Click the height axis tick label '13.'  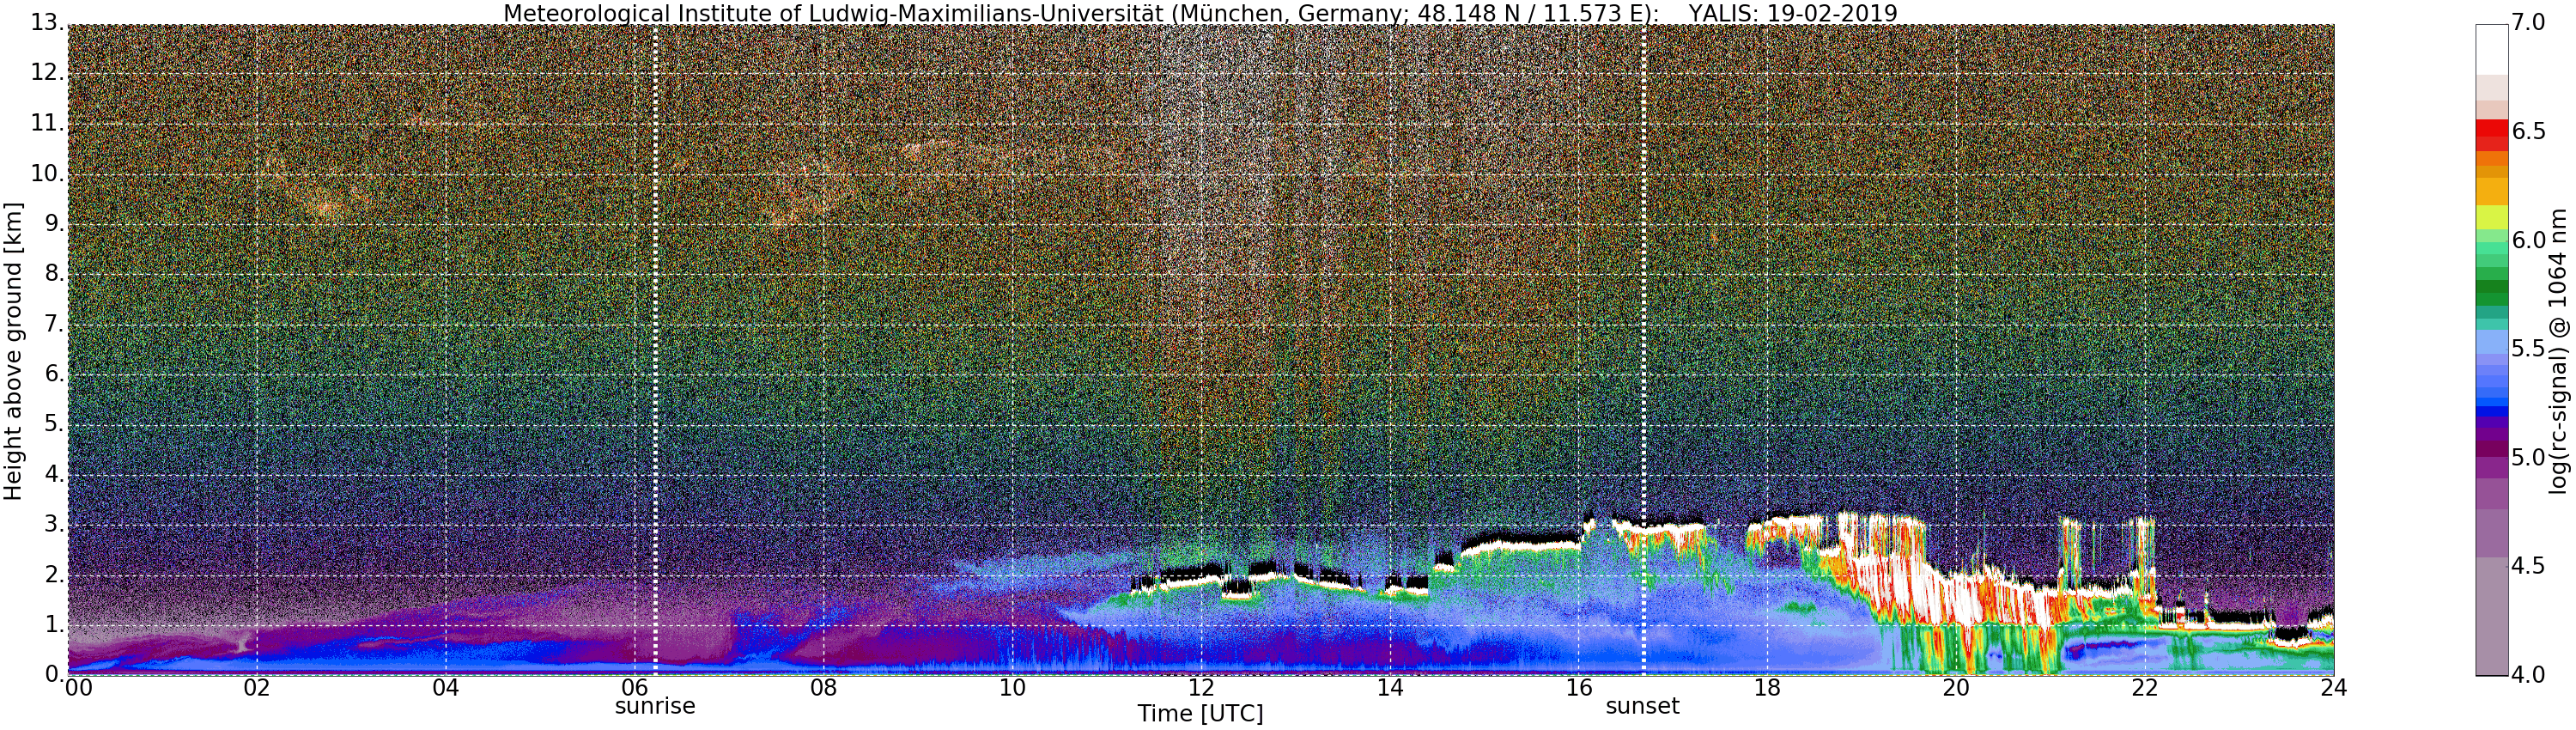pyautogui.click(x=47, y=23)
